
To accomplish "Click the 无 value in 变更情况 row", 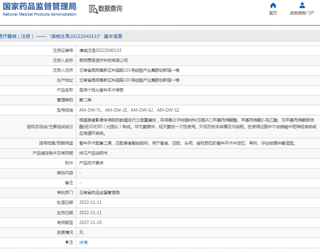I will coord(81,233).
